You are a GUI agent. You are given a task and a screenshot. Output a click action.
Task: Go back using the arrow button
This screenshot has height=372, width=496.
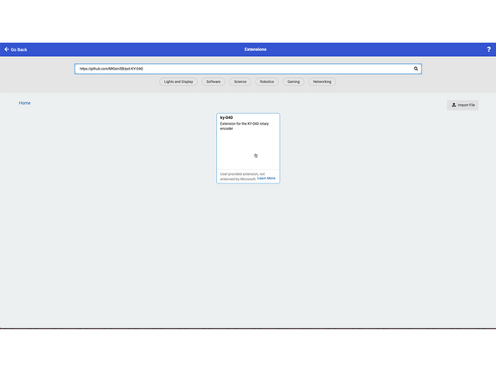15,49
